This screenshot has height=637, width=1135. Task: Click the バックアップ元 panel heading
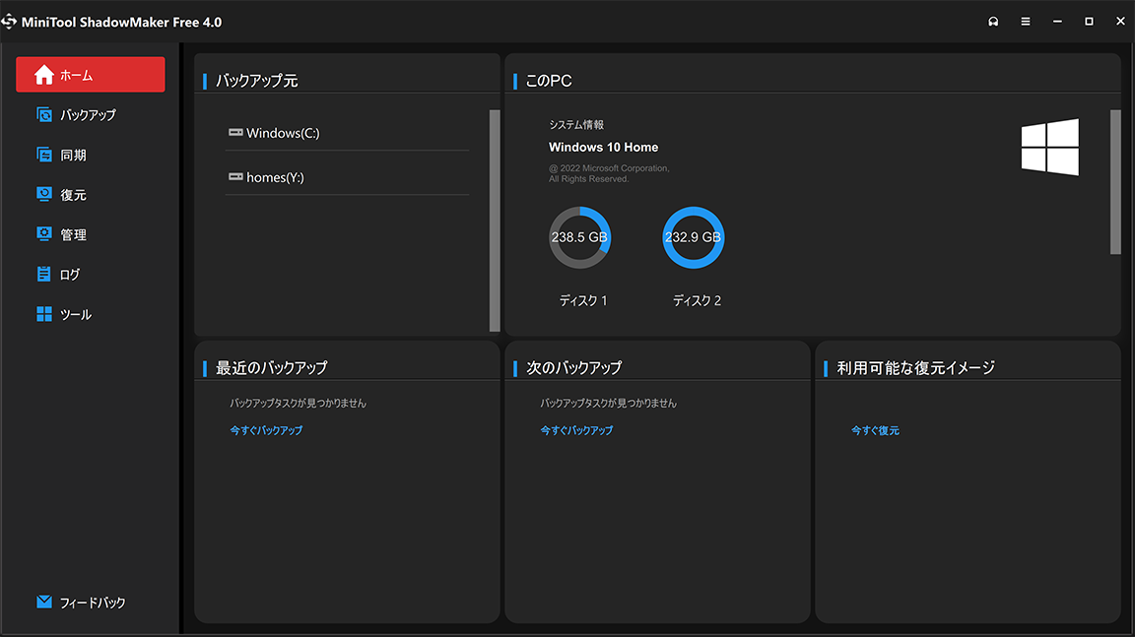pyautogui.click(x=257, y=81)
